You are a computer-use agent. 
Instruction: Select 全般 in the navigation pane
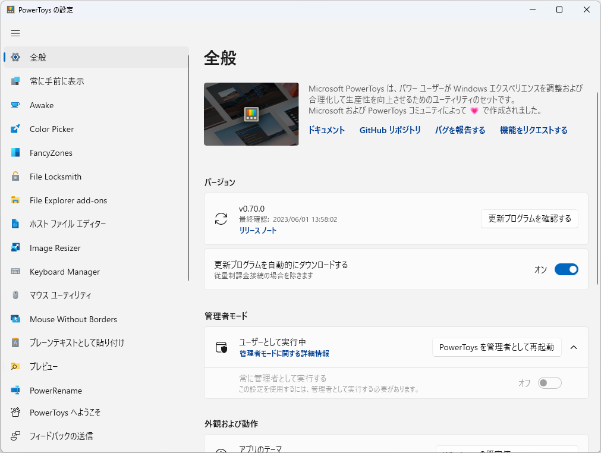(x=37, y=57)
